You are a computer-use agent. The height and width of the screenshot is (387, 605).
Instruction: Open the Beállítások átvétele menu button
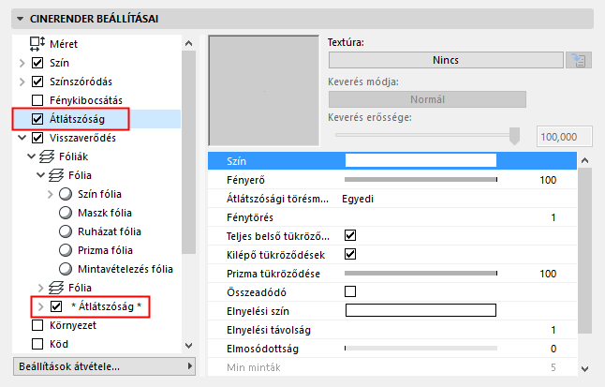point(105,365)
